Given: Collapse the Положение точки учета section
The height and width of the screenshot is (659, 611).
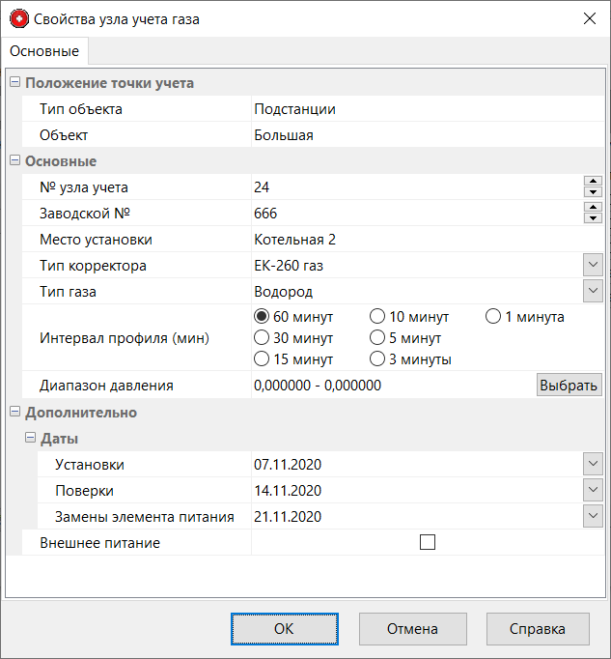Looking at the screenshot, I should pyautogui.click(x=14, y=83).
